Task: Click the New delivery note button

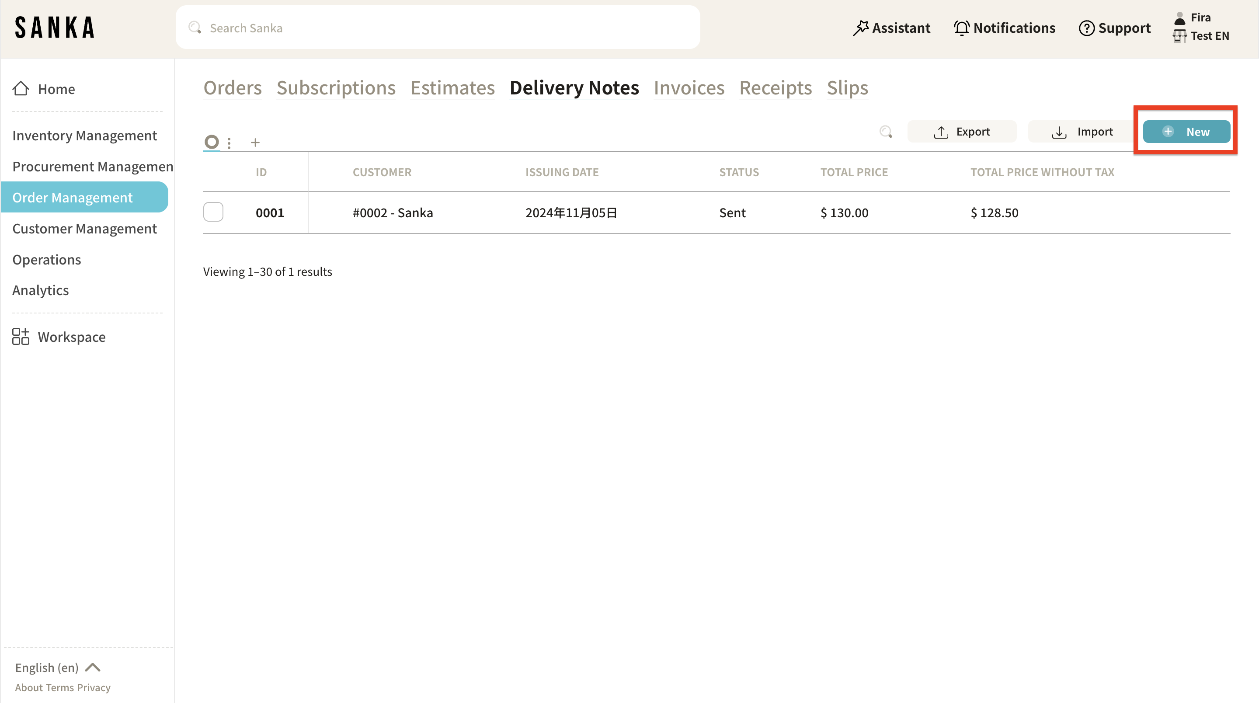Action: tap(1186, 132)
